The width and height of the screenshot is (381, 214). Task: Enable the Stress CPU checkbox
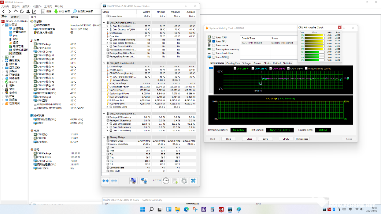[214, 37]
